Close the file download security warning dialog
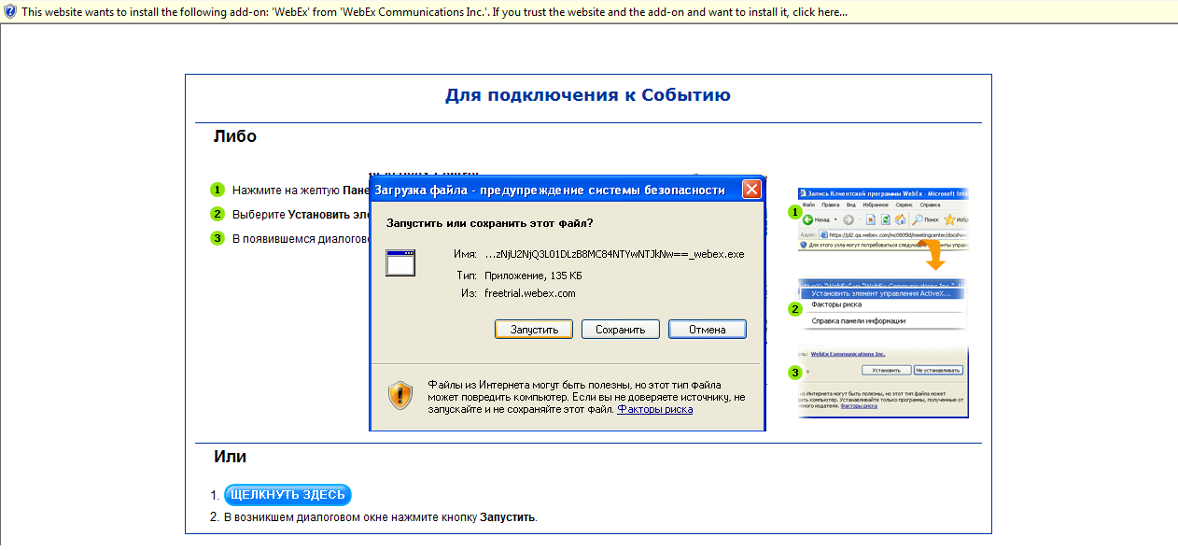Screen dimensions: 1178x551 tap(751, 190)
